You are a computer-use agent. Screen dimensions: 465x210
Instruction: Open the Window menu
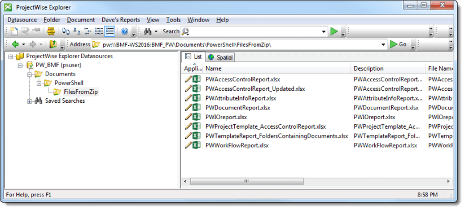click(x=199, y=20)
